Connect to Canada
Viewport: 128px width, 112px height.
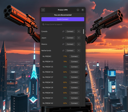pos(70,32)
